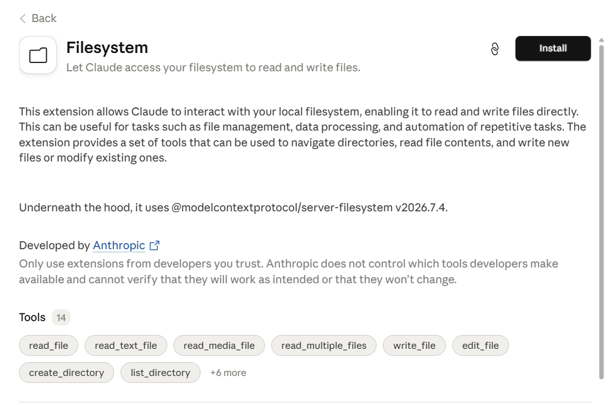Select the write_file tool chip
The image size is (610, 405).
414,346
